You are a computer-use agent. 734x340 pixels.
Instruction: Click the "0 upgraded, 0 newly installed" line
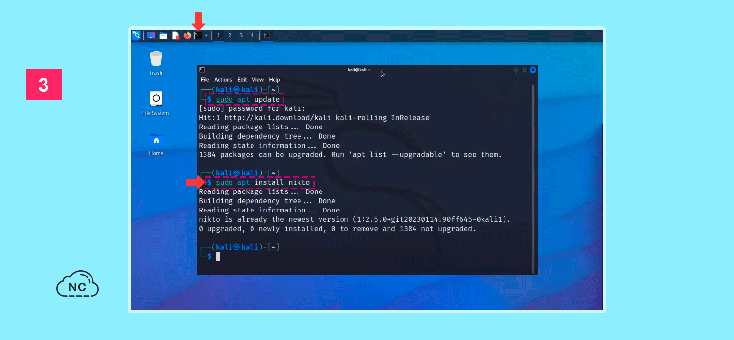pos(337,229)
